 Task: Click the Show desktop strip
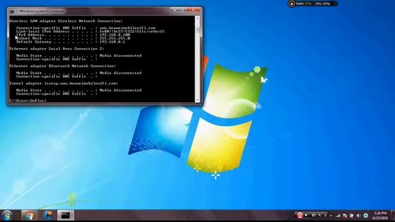click(393, 216)
